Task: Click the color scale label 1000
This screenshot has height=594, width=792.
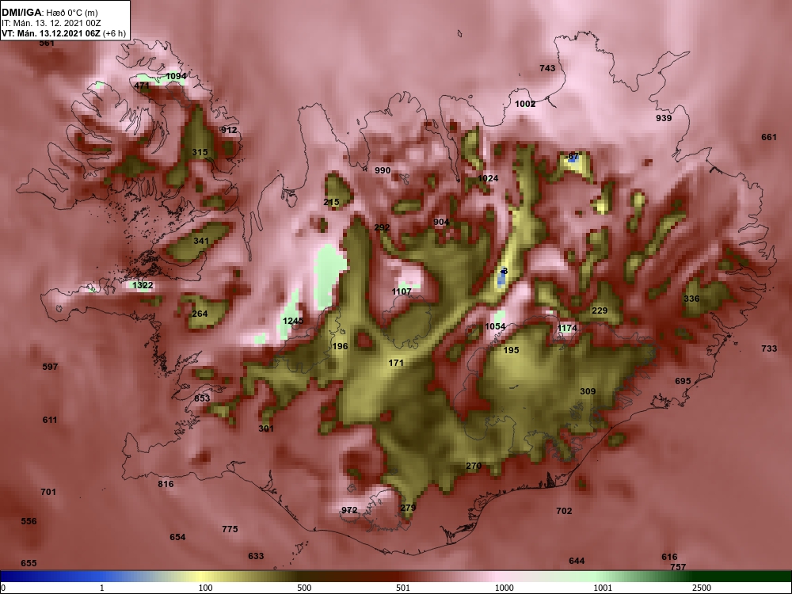Action: pyautogui.click(x=505, y=588)
